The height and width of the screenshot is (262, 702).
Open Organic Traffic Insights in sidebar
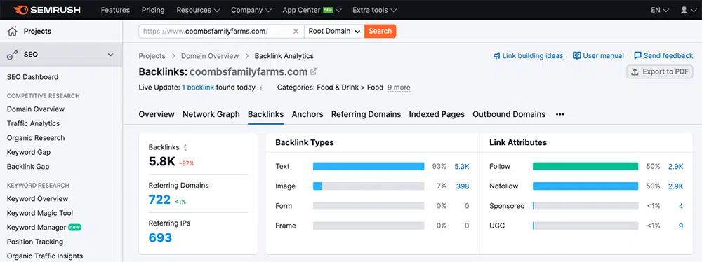(x=45, y=256)
